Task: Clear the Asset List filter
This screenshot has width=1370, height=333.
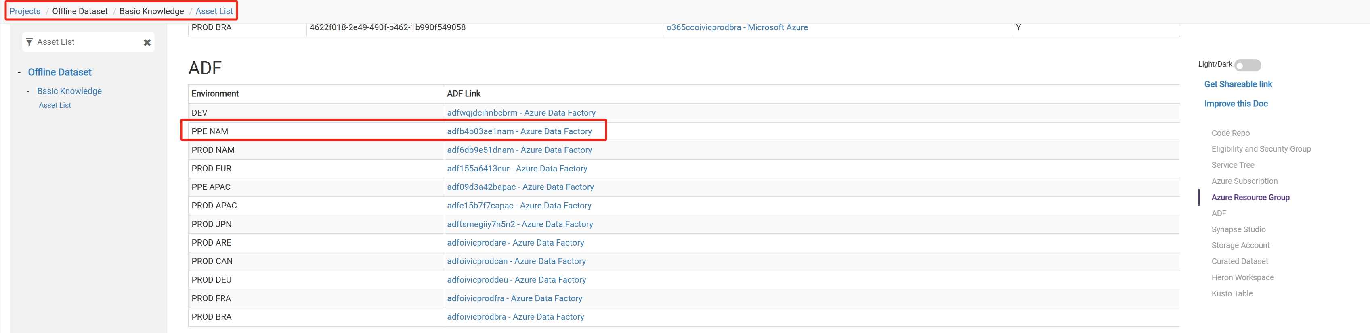Action: [x=147, y=42]
